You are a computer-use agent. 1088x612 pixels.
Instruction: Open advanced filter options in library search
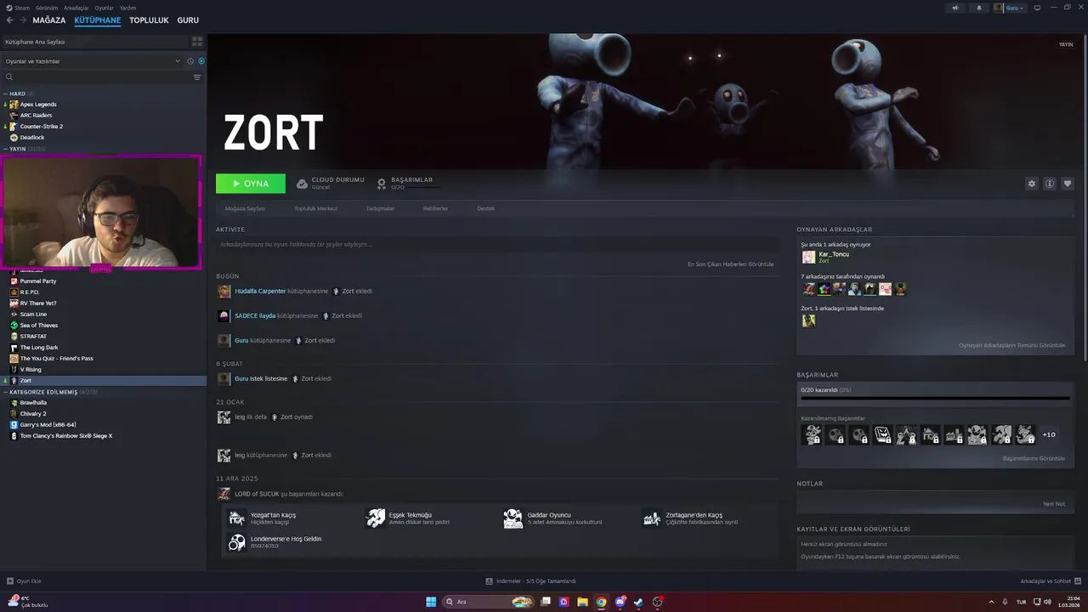(x=197, y=77)
